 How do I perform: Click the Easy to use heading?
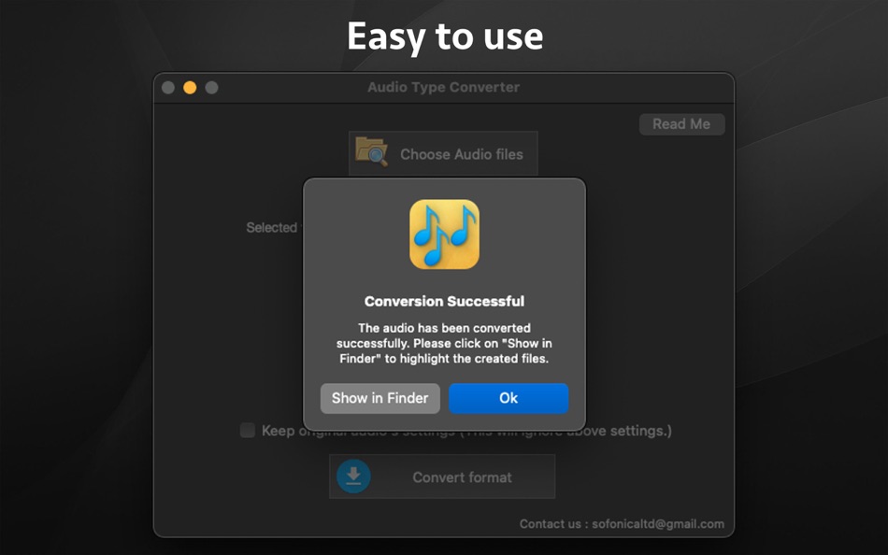pos(444,36)
